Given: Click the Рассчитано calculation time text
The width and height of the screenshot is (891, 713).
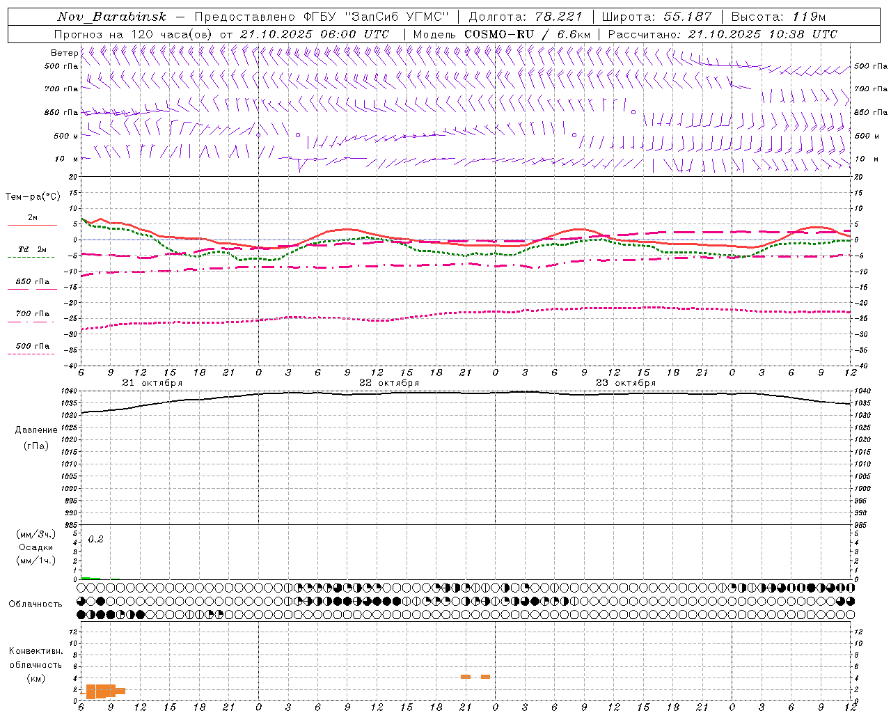Looking at the screenshot, I should coord(723,34).
